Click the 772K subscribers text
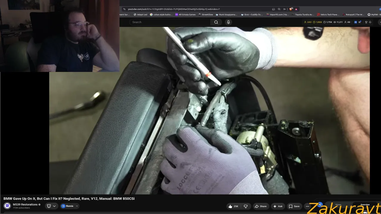This screenshot has width=381, height=214. point(21,208)
